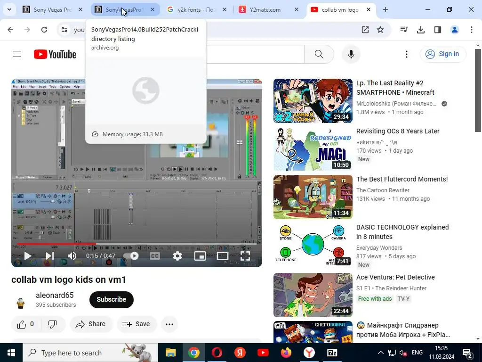The height and width of the screenshot is (362, 482).
Task: Open Revisiting OCs 8 Years Later title
Action: (x=398, y=131)
